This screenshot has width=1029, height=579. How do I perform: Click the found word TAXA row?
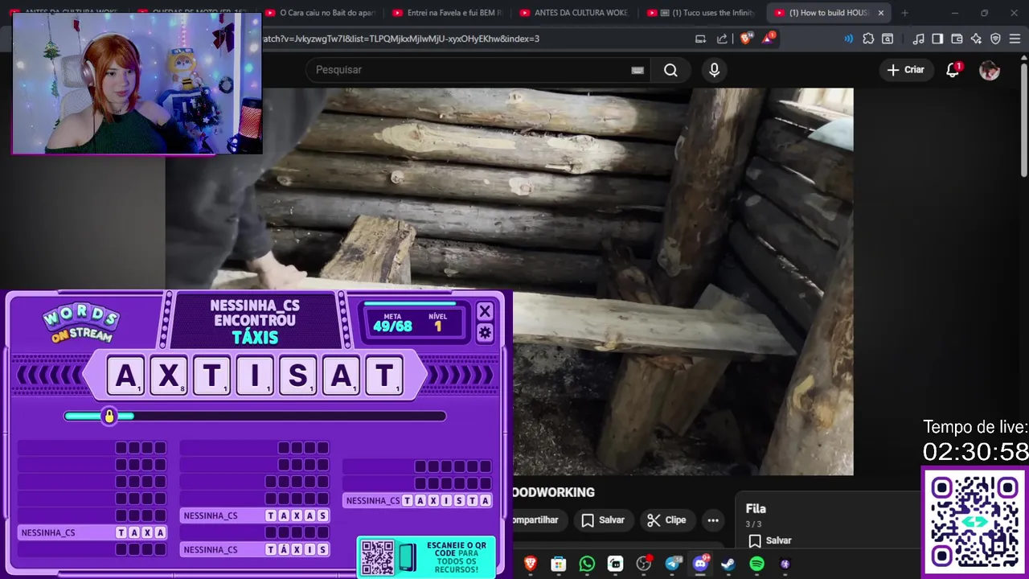[92, 532]
